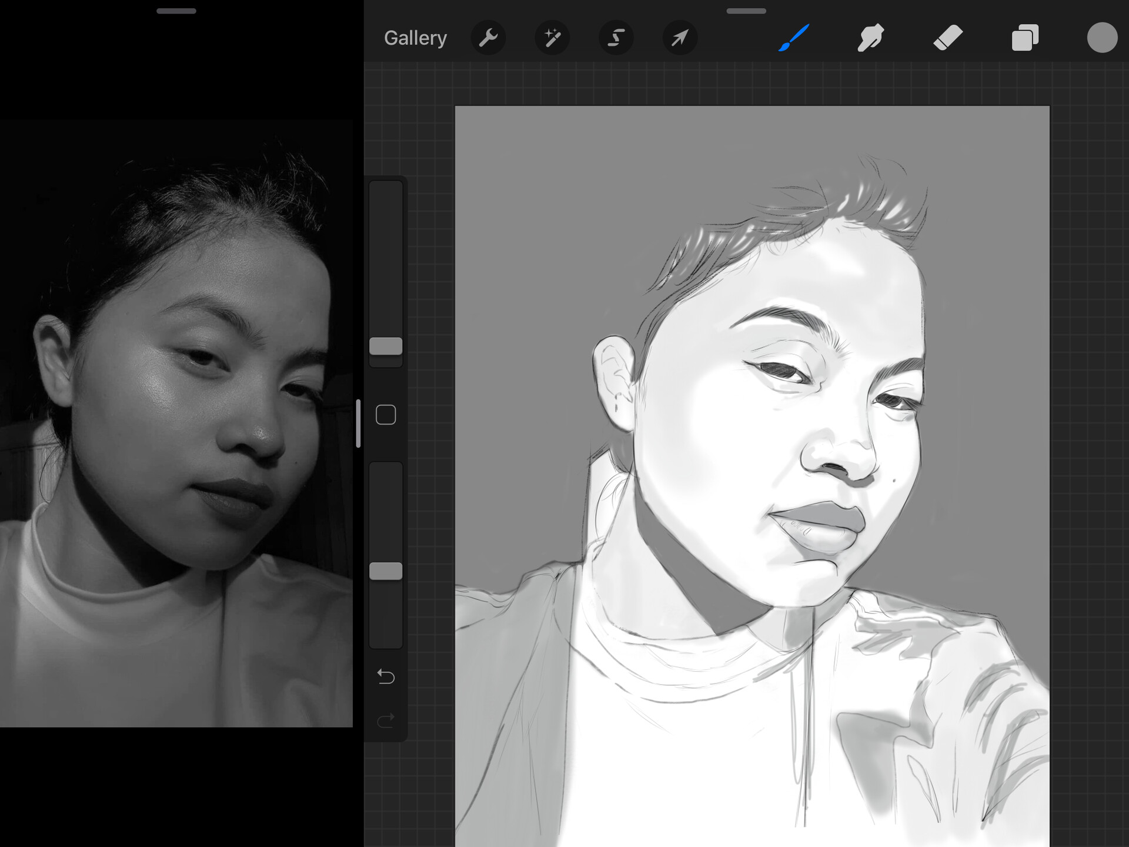This screenshot has height=847, width=1129.
Task: Open the Actions wrench menu
Action: (x=488, y=38)
